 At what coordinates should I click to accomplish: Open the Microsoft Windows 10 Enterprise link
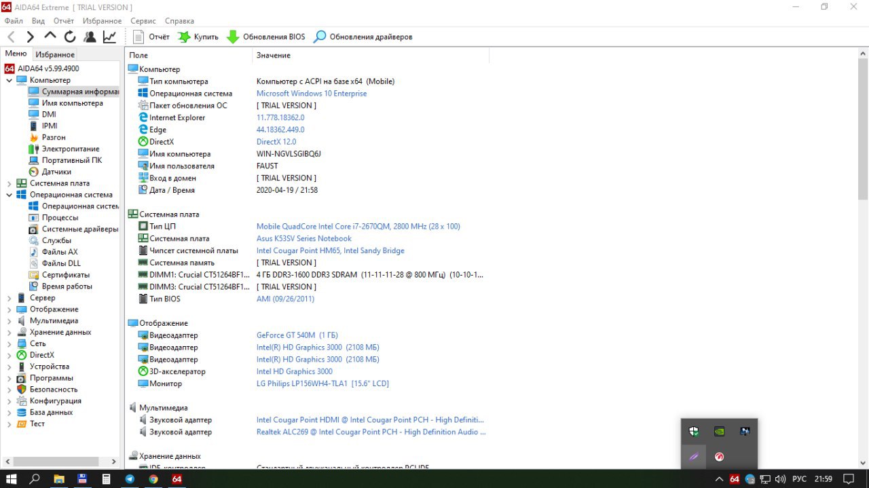[312, 94]
